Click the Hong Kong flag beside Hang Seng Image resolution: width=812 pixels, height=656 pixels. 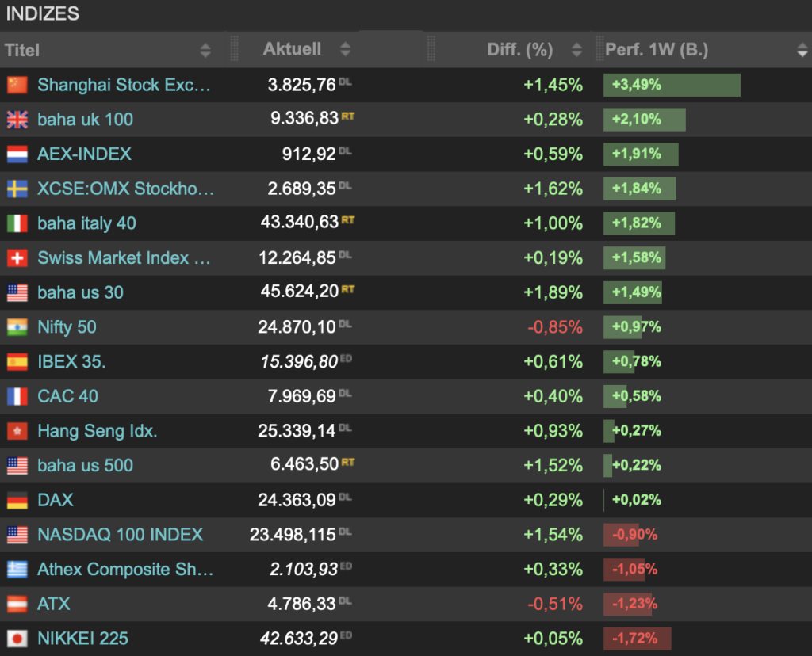click(x=17, y=431)
